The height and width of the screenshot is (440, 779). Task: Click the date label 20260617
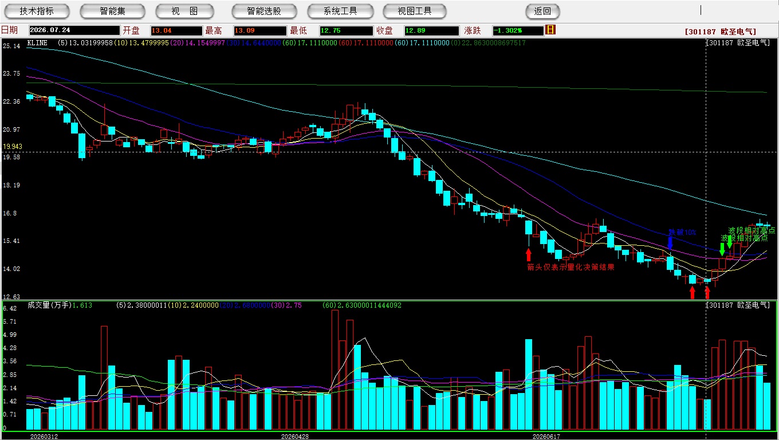coord(546,437)
